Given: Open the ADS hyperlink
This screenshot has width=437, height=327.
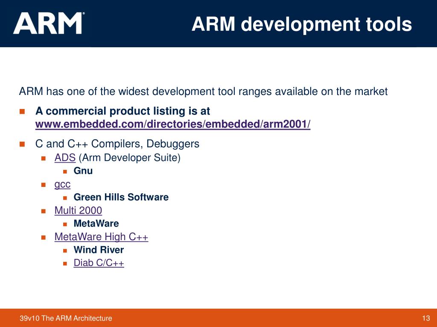Looking at the screenshot, I should (x=65, y=158).
